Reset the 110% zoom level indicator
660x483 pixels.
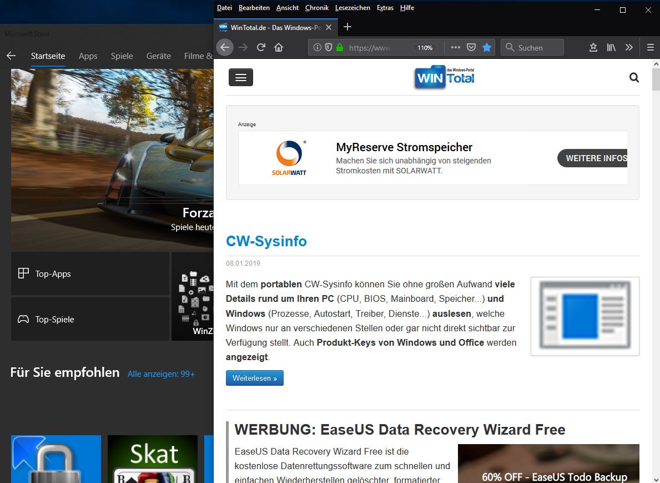[x=425, y=48]
